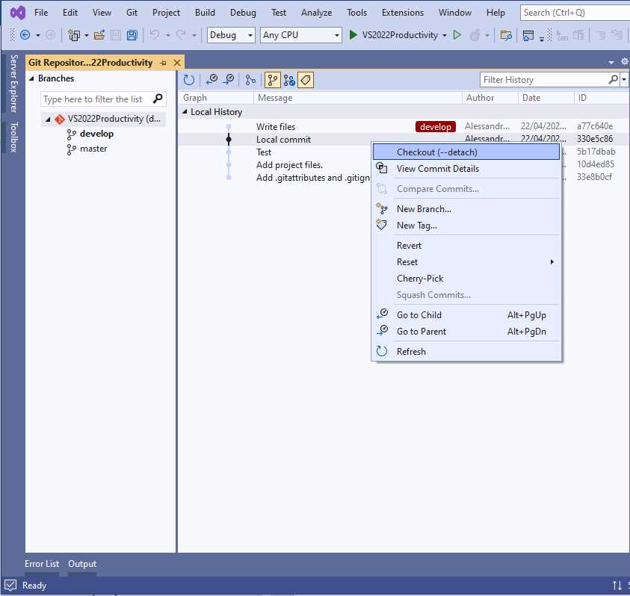Collapse the Branches section
This screenshot has width=630, height=596.
click(x=31, y=78)
